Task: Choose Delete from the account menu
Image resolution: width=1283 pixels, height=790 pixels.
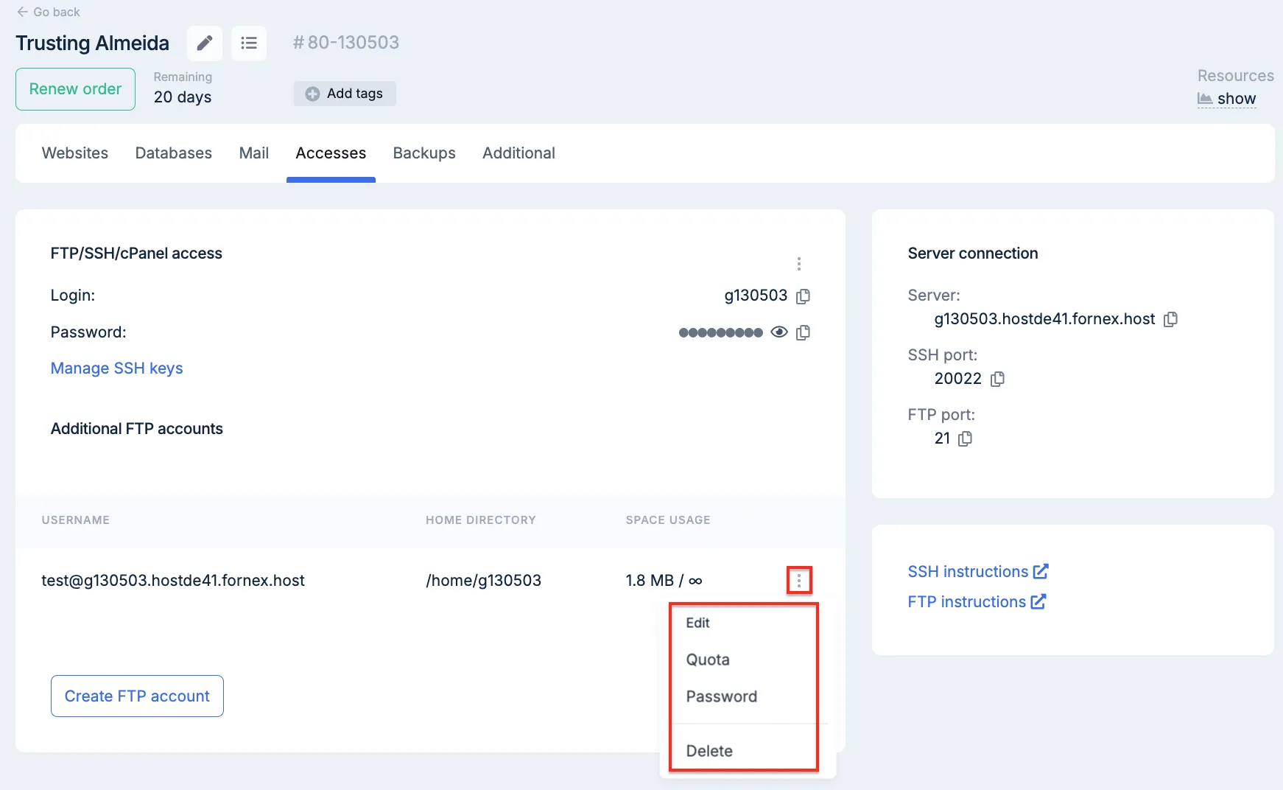Action: 709,751
